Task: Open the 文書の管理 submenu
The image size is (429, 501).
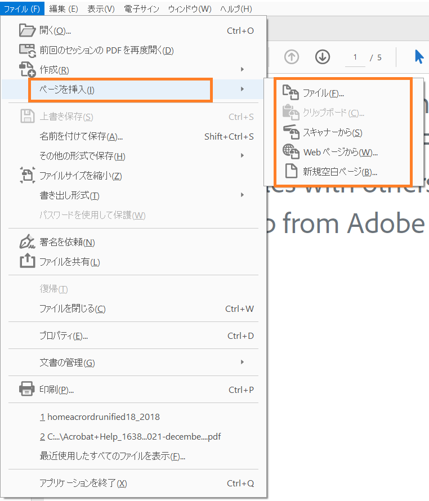Action: pos(242,363)
